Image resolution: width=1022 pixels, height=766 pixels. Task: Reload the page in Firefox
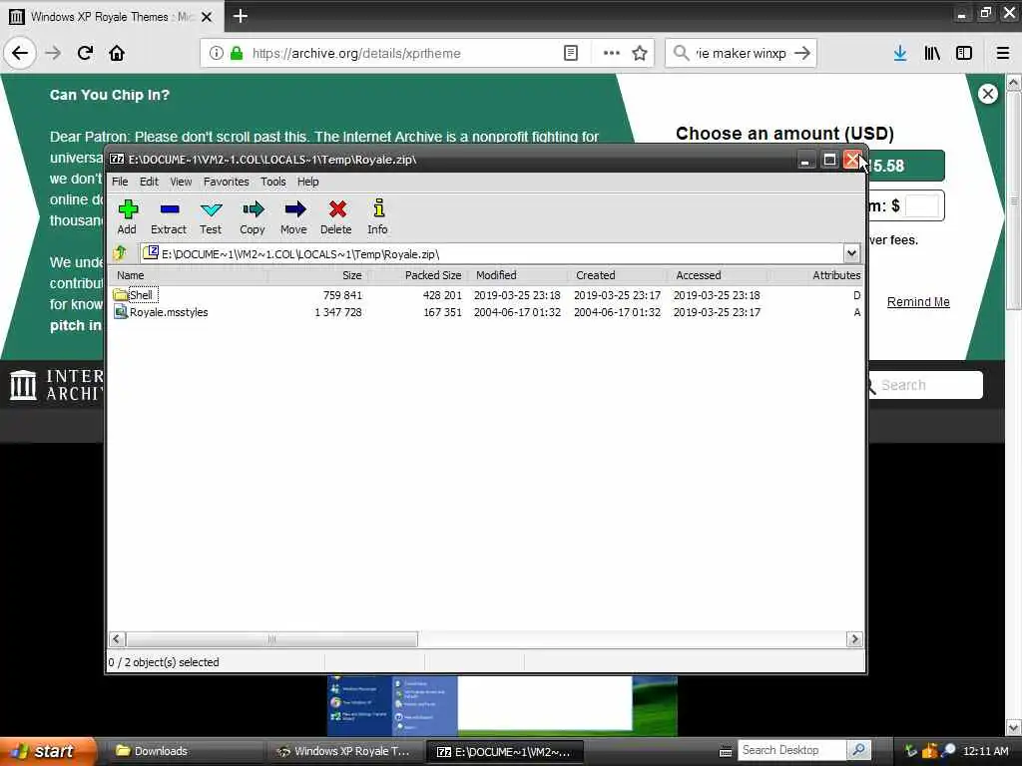(x=85, y=54)
